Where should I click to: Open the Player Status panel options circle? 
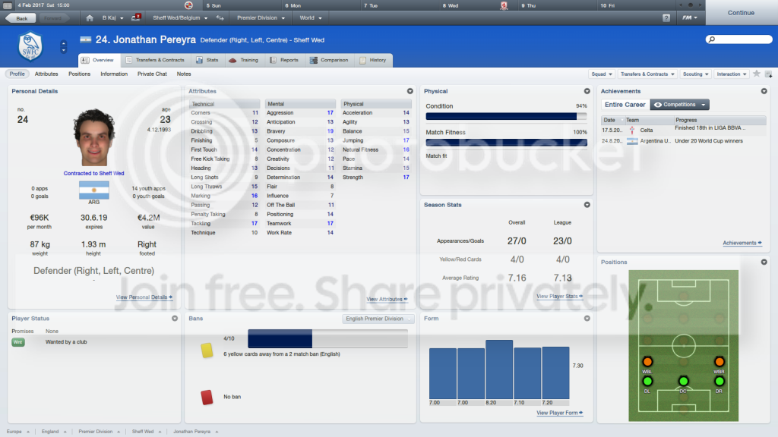(175, 319)
